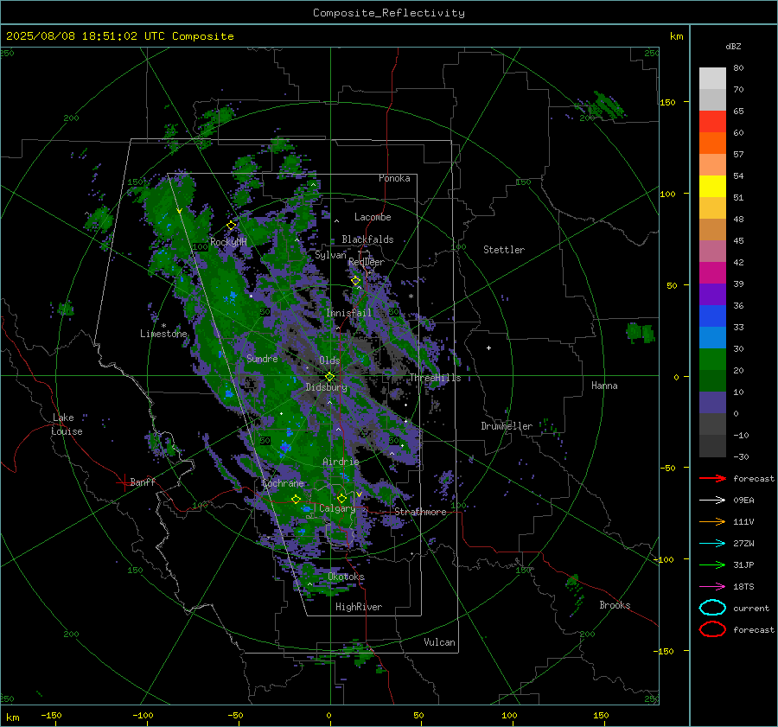
Task: Click the Strathmore city label
Action: point(420,512)
